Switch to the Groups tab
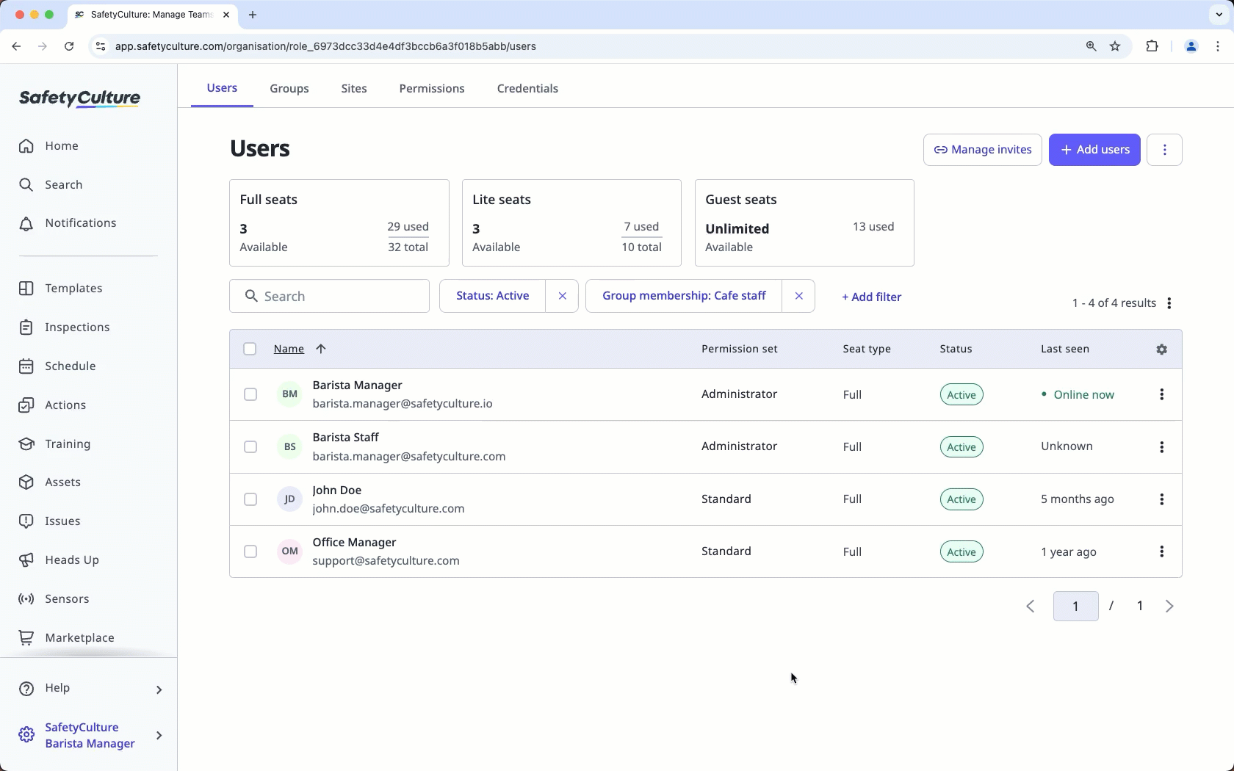The image size is (1234, 771). (289, 88)
